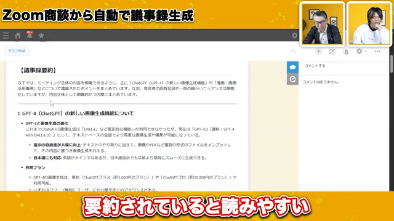Open notifications bell with 99+ badge
Screen dimensions: 394x221
click(x=30, y=36)
